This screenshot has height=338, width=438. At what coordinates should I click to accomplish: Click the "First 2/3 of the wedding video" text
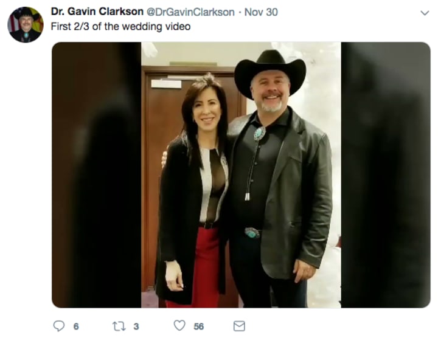click(120, 27)
